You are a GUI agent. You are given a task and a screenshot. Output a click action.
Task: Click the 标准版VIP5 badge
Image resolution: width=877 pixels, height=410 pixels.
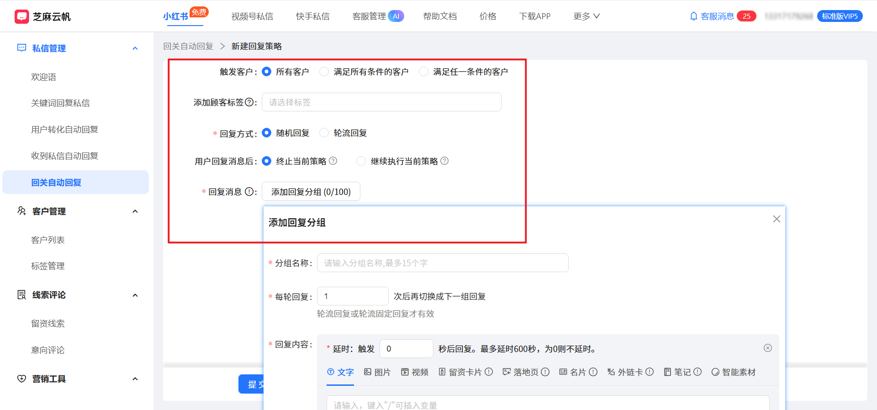click(840, 16)
